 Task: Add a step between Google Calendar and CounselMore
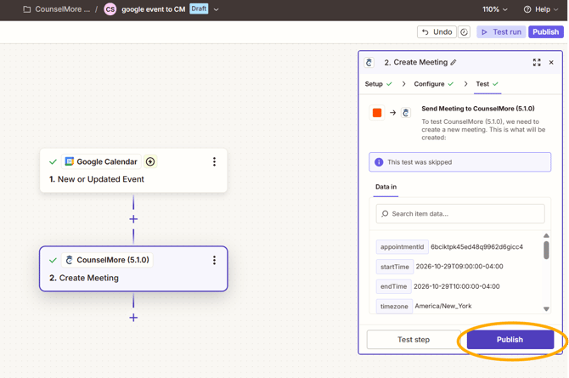click(133, 219)
